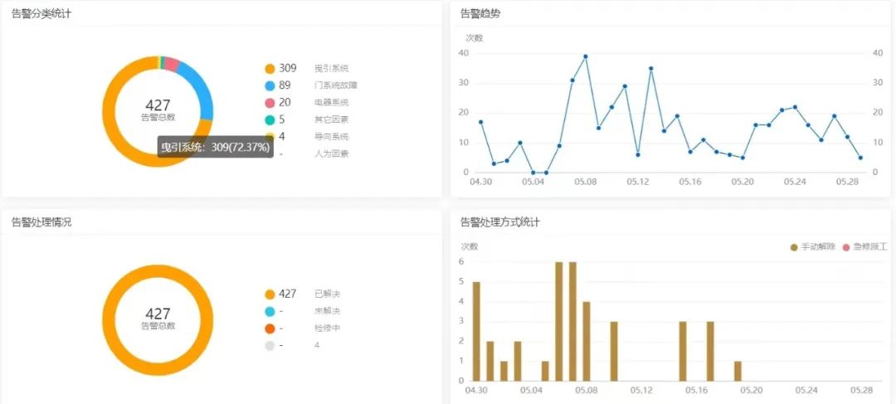Click the 手动解除 legend marker
Screen dimensions: 896x404
click(794, 247)
